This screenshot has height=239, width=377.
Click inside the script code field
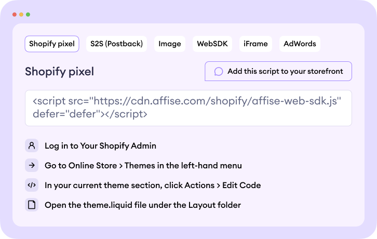click(188, 108)
